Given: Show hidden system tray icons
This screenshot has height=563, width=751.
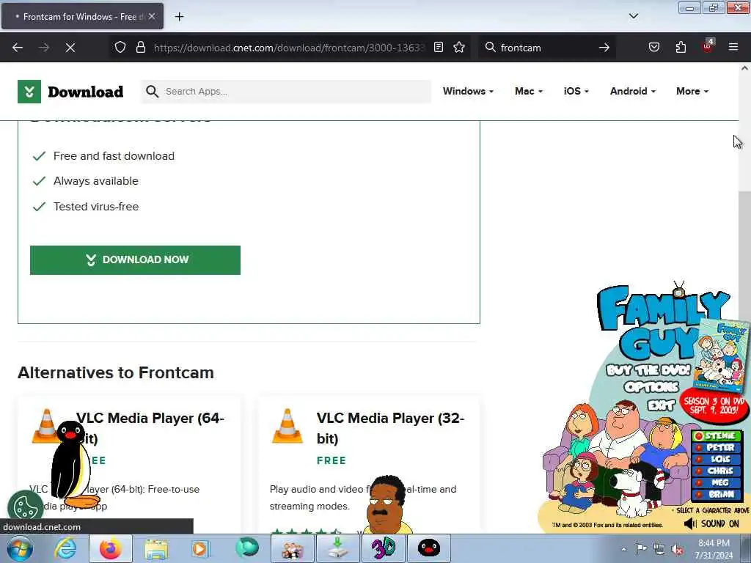Looking at the screenshot, I should click(623, 549).
